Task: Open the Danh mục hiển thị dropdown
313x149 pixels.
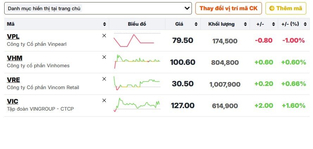Action: (98, 8)
